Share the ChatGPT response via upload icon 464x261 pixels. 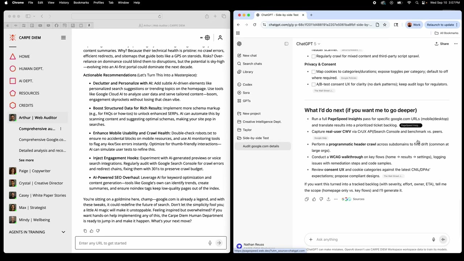(x=328, y=199)
